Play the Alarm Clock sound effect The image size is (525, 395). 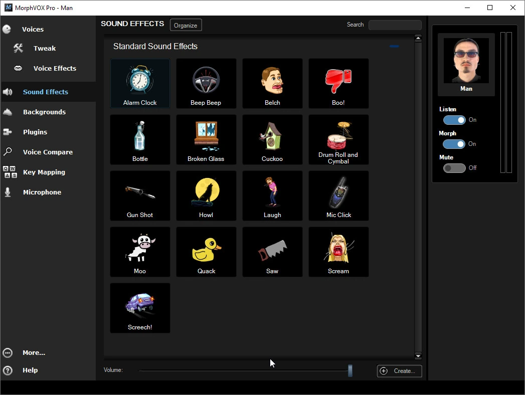tap(140, 83)
